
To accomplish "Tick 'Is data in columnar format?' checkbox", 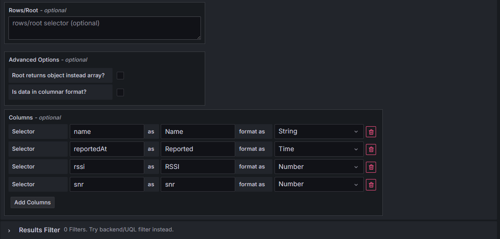I will pyautogui.click(x=121, y=92).
